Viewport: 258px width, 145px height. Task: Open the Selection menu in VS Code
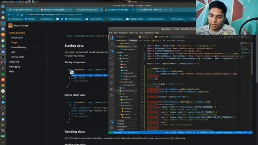click(x=123, y=33)
